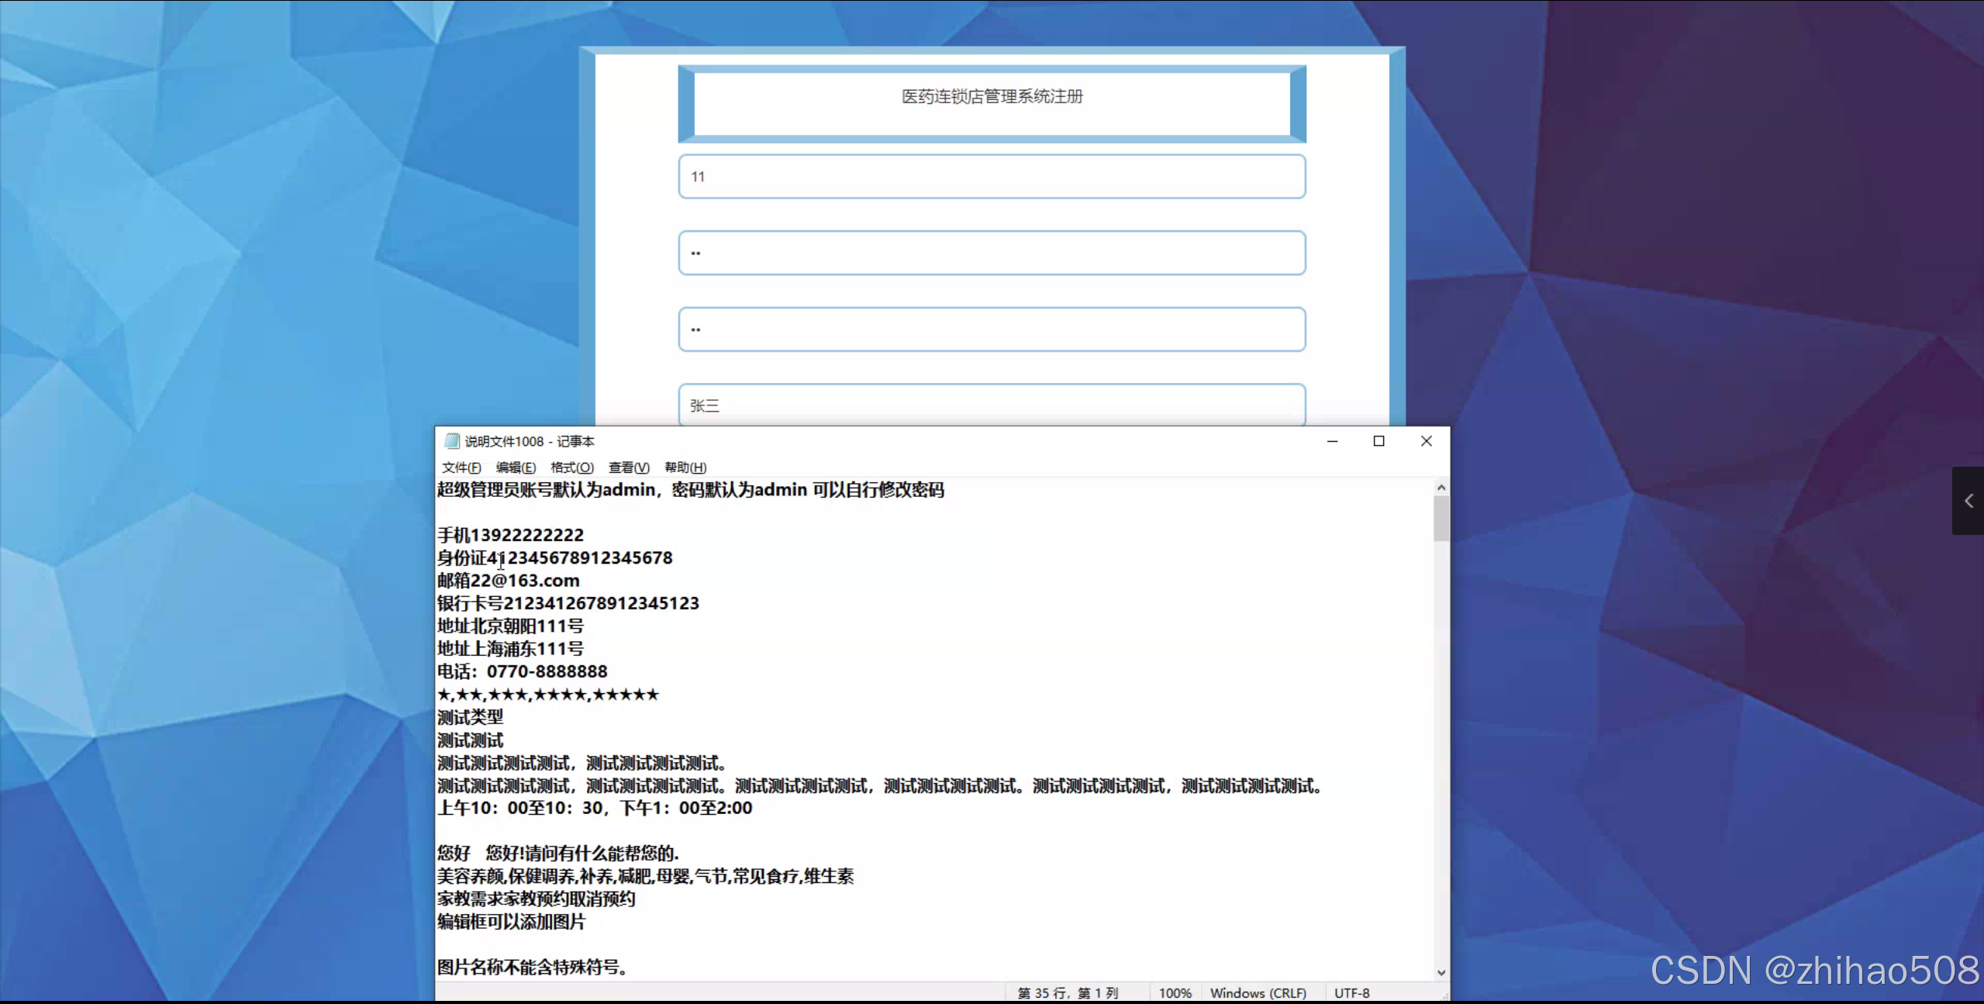Click the first password input field

pos(992,253)
